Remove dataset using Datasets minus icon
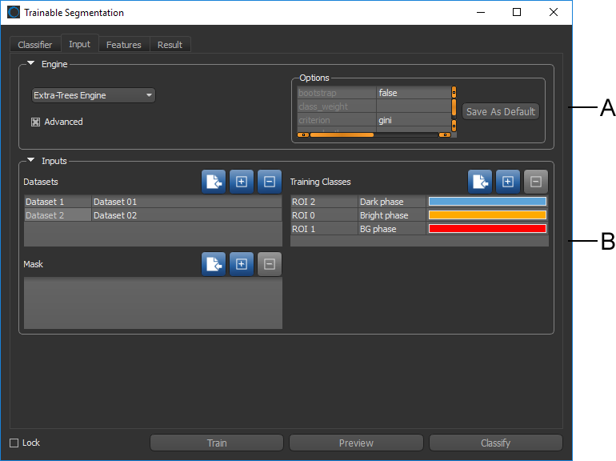This screenshot has height=461, width=616. (x=269, y=182)
